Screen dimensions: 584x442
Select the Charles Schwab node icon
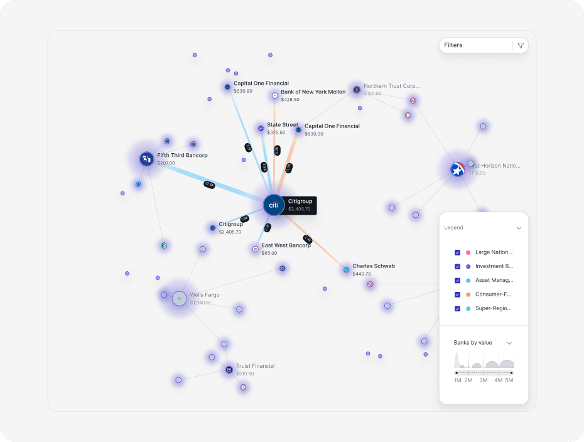346,269
